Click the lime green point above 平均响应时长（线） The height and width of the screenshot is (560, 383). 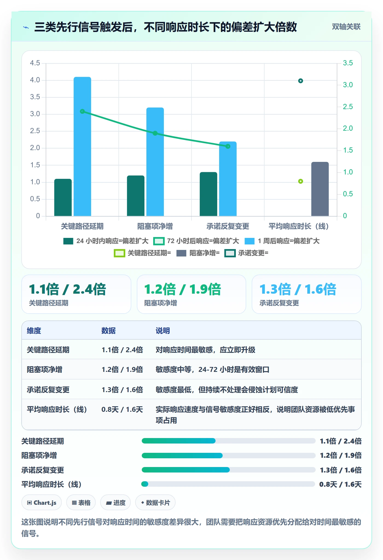(x=301, y=181)
